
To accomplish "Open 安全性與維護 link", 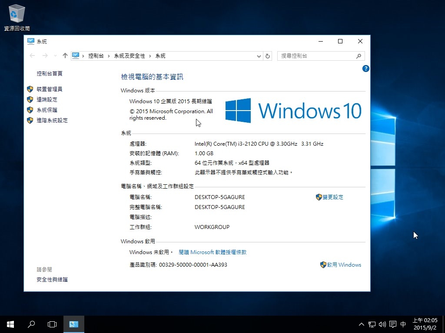I will point(52,280).
